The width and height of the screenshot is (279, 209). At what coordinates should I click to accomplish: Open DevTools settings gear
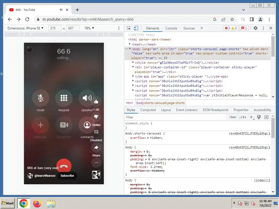[256, 28]
